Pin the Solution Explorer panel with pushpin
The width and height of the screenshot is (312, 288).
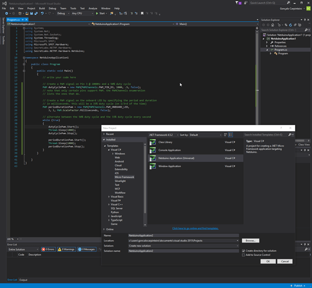(305, 20)
